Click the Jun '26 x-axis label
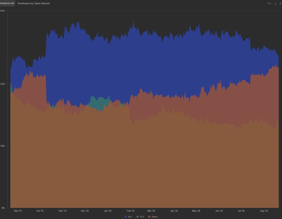 click(219, 211)
